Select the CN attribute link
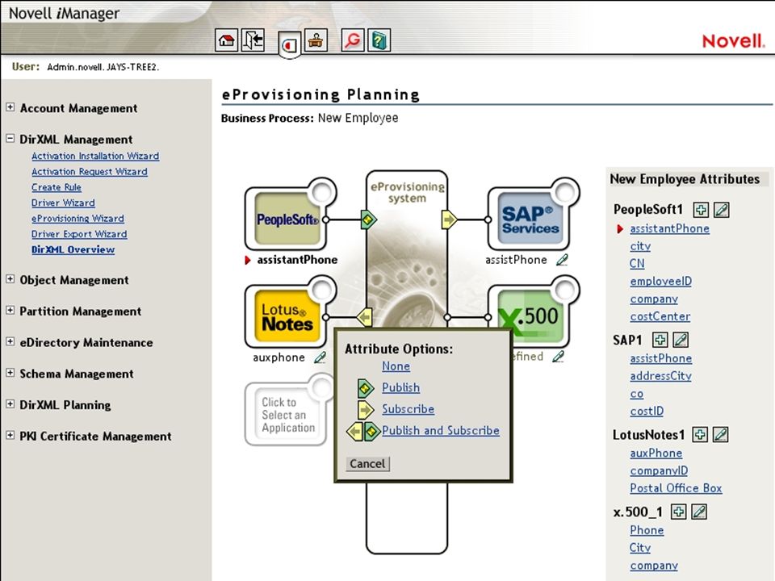Screen dimensions: 775x581 coord(637,263)
